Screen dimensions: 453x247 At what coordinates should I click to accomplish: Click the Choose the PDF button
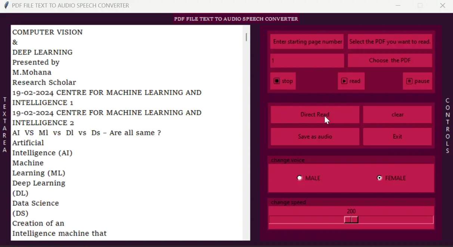tap(390, 61)
